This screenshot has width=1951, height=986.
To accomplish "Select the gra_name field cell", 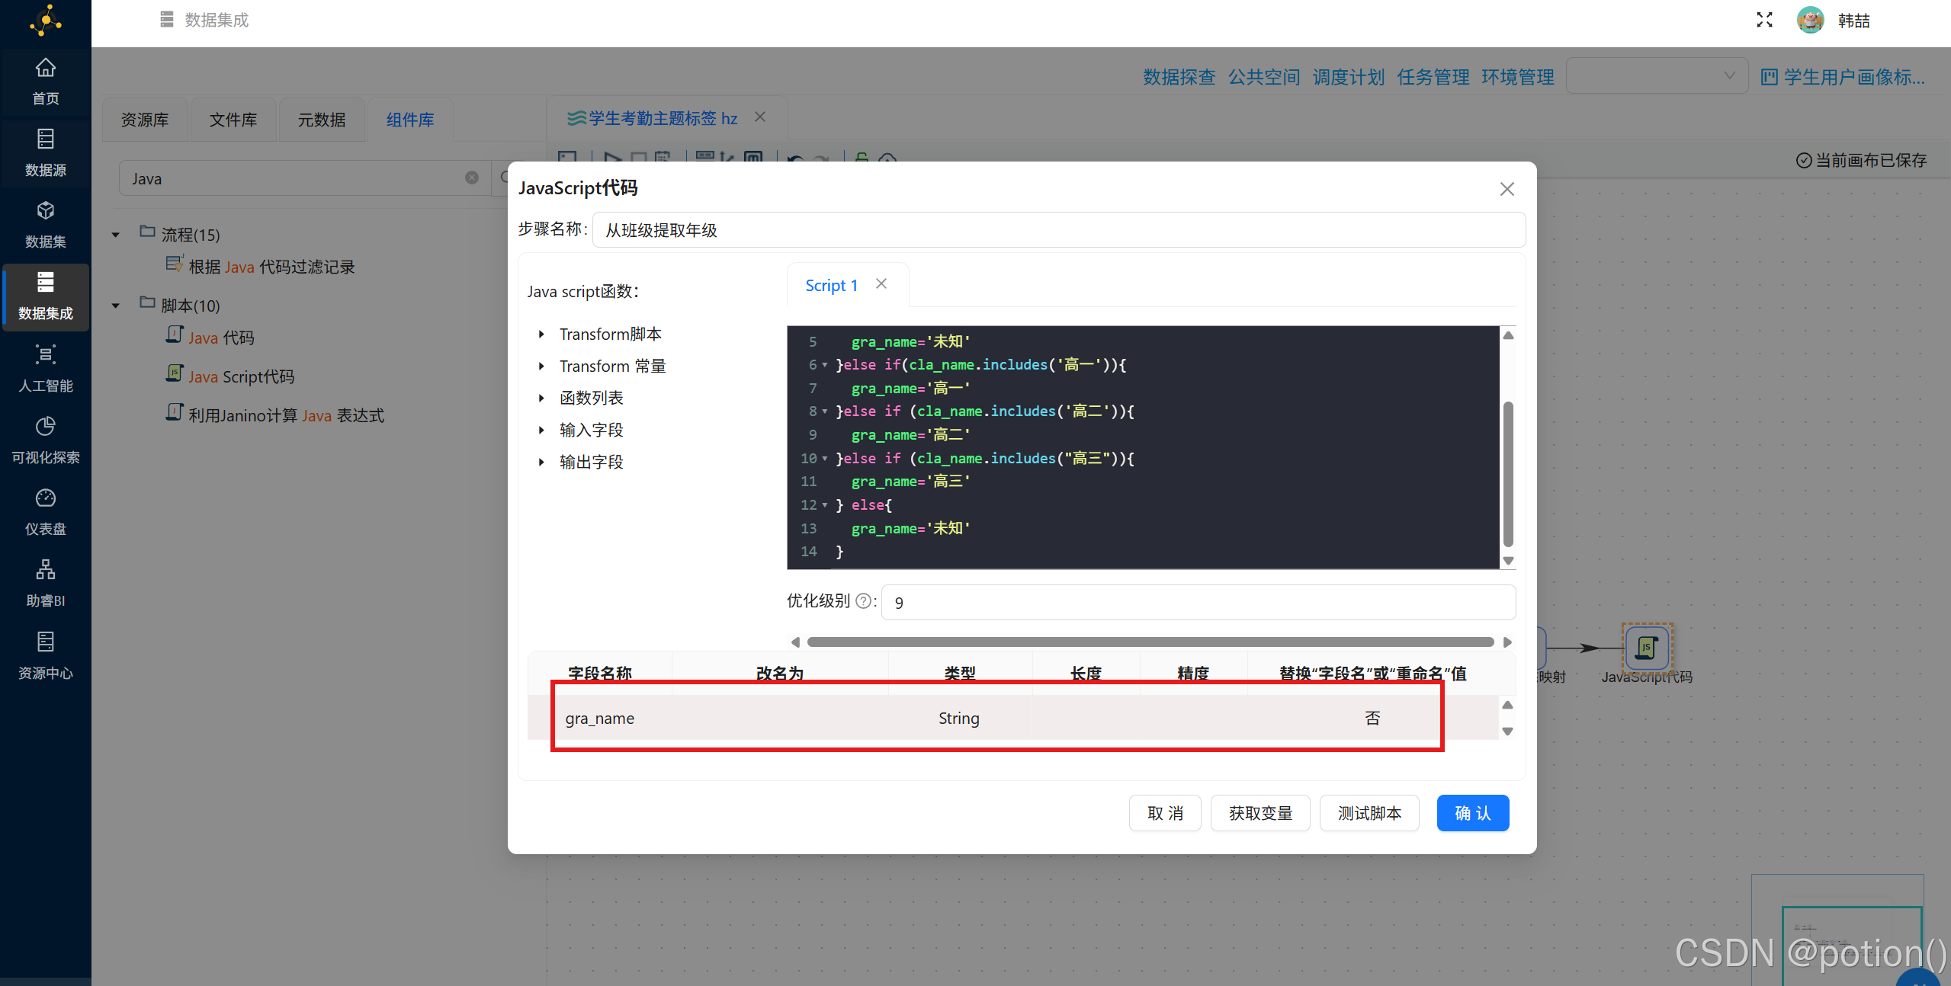I will (x=600, y=718).
